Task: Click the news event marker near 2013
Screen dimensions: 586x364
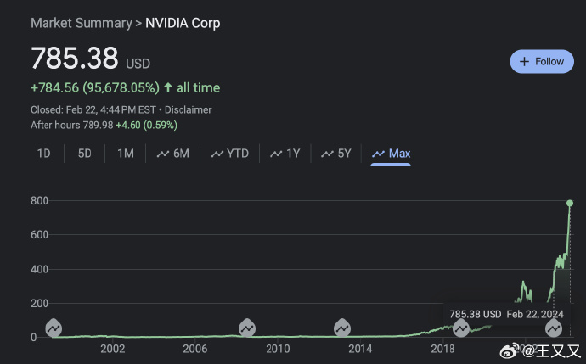Action: point(342,328)
